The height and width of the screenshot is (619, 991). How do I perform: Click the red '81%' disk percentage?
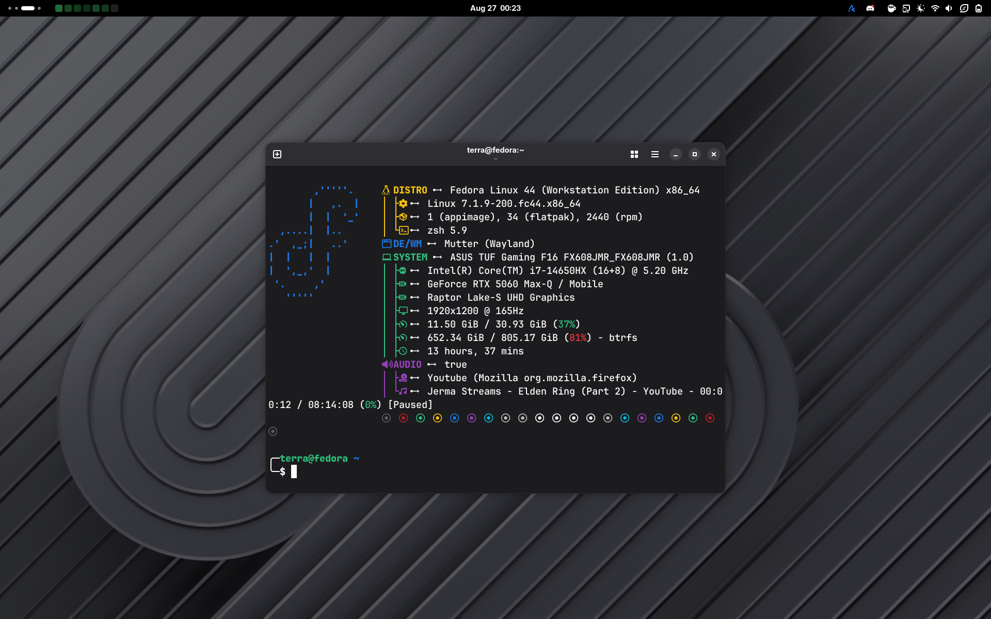(578, 337)
